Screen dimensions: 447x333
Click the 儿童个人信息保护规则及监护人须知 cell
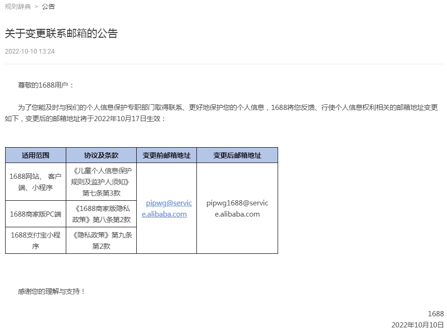click(x=101, y=182)
